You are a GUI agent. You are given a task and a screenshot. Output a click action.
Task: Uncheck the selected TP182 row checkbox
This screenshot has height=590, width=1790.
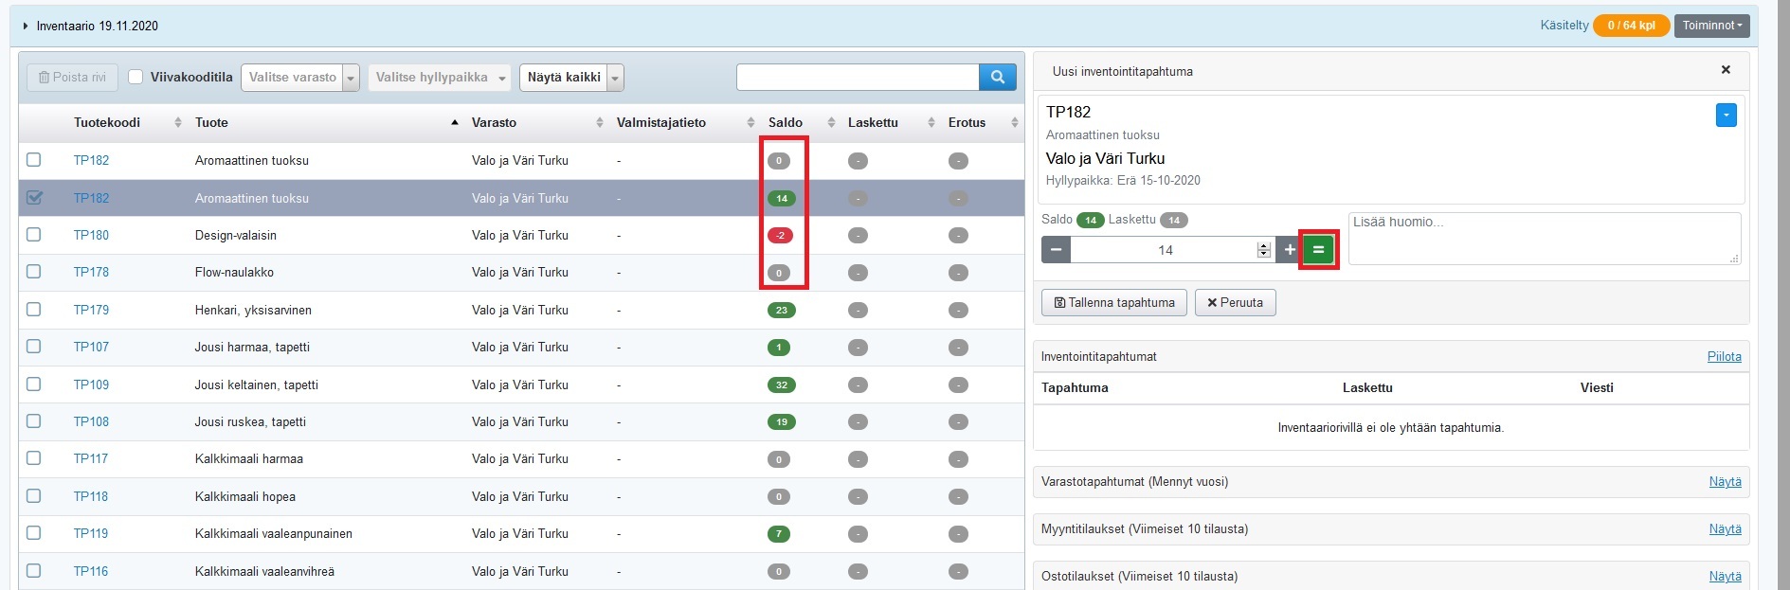[34, 198]
